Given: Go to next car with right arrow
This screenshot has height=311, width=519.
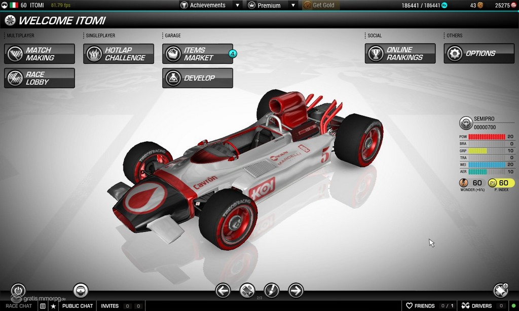Looking at the screenshot, I should tap(295, 290).
